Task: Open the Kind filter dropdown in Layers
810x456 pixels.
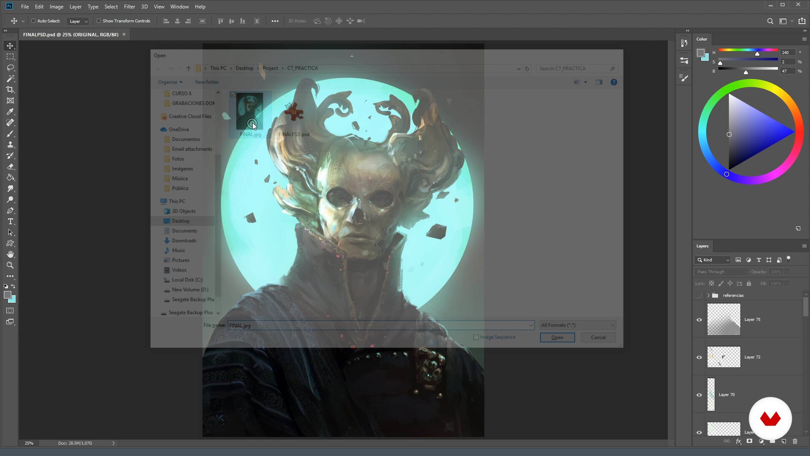Action: pyautogui.click(x=713, y=260)
